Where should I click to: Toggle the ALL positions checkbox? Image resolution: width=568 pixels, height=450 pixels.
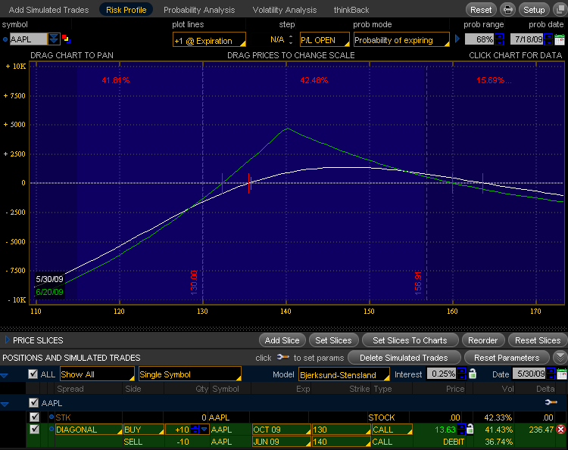coord(33,374)
